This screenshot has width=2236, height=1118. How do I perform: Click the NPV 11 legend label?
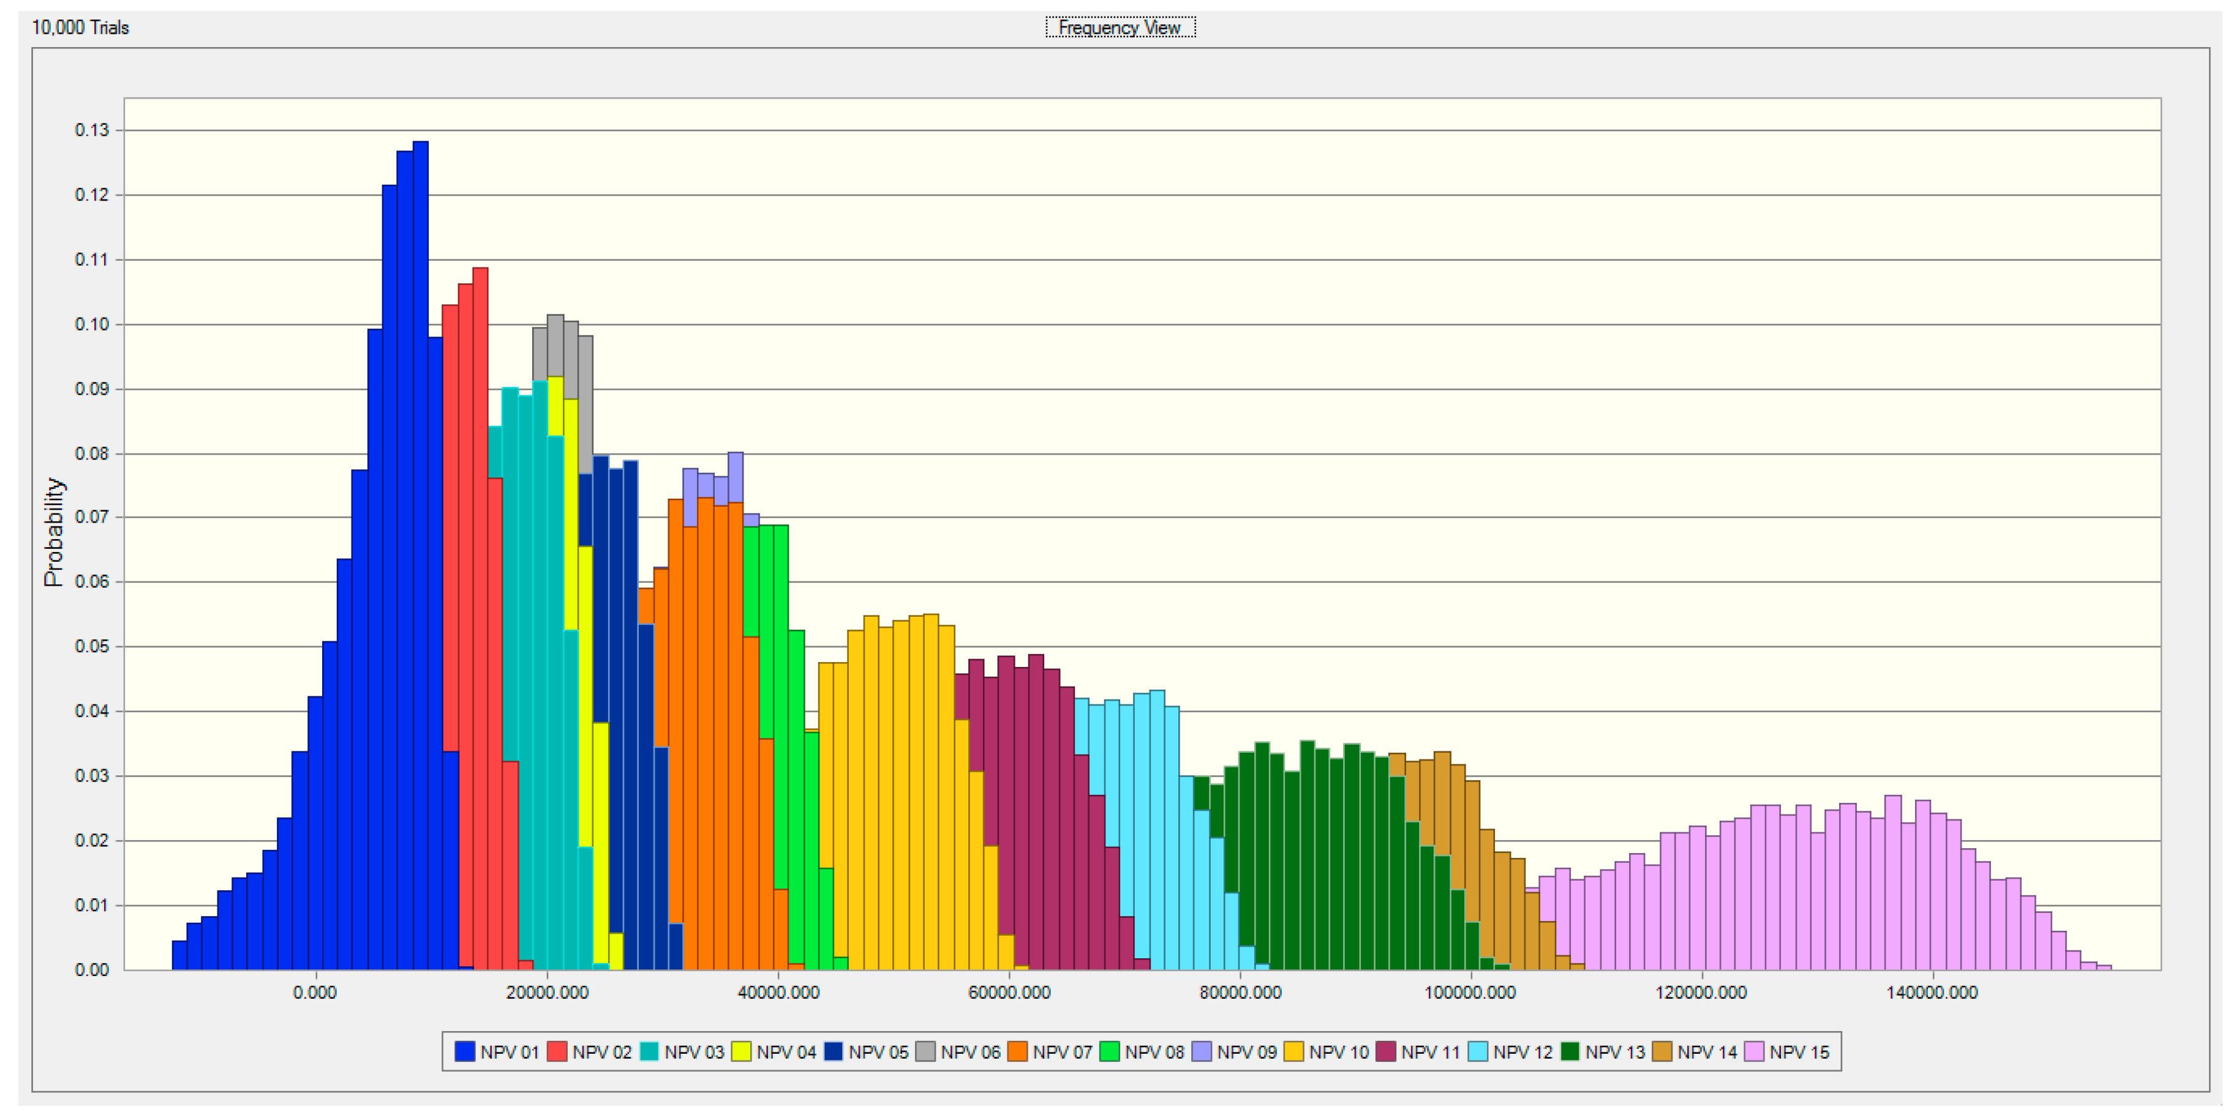1431,1051
